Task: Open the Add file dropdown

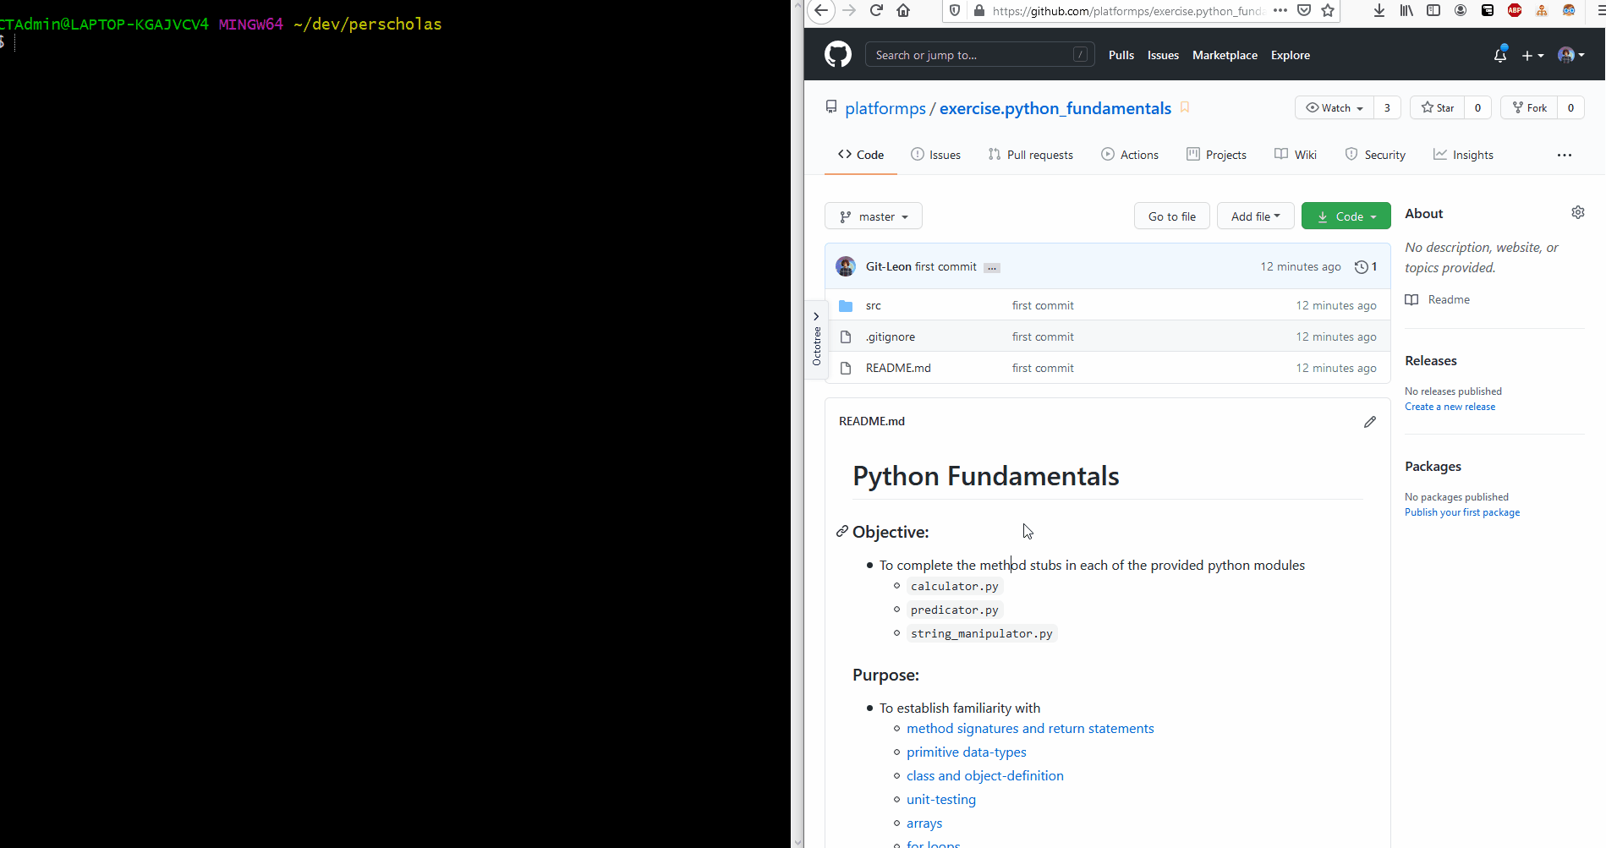Action: (1256, 216)
